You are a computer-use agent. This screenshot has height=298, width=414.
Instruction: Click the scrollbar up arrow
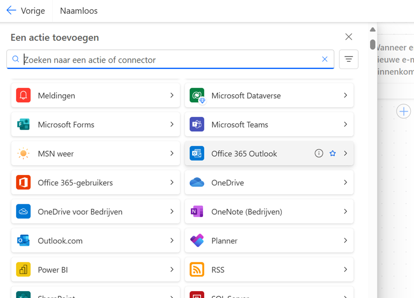pyautogui.click(x=372, y=29)
